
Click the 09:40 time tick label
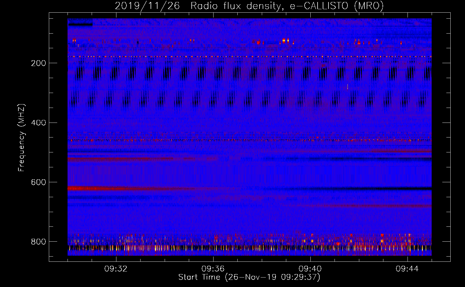tap(310, 269)
